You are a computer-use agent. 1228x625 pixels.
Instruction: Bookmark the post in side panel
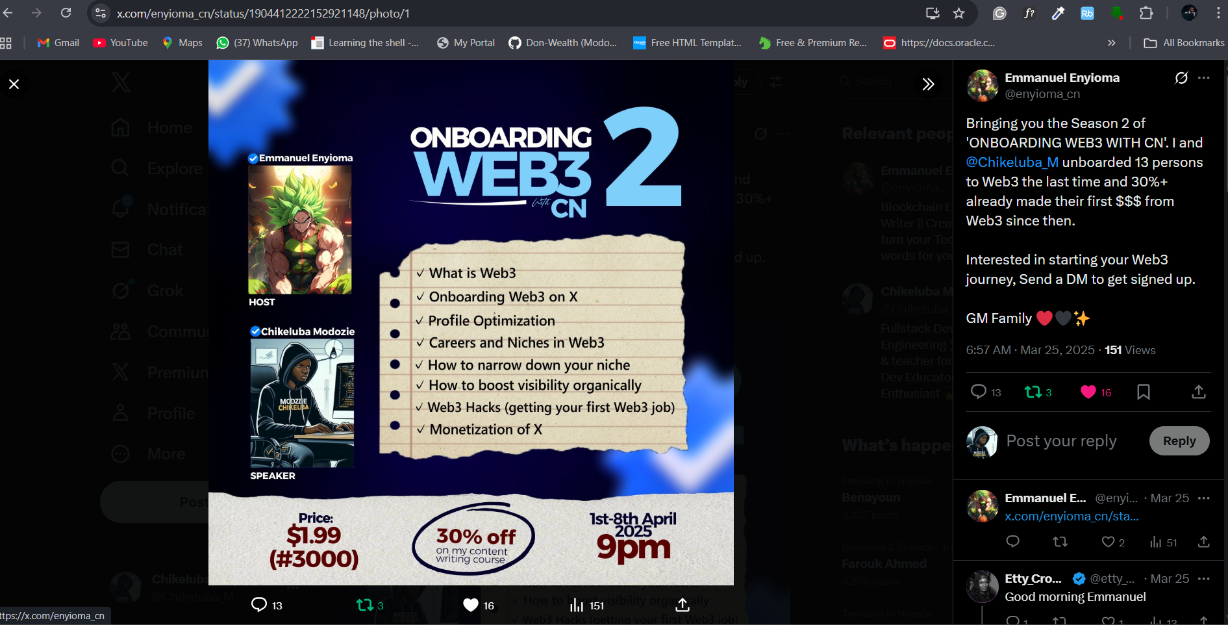pyautogui.click(x=1144, y=392)
